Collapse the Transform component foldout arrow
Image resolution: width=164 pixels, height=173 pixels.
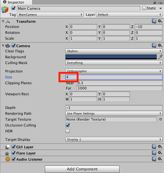point(3,21)
